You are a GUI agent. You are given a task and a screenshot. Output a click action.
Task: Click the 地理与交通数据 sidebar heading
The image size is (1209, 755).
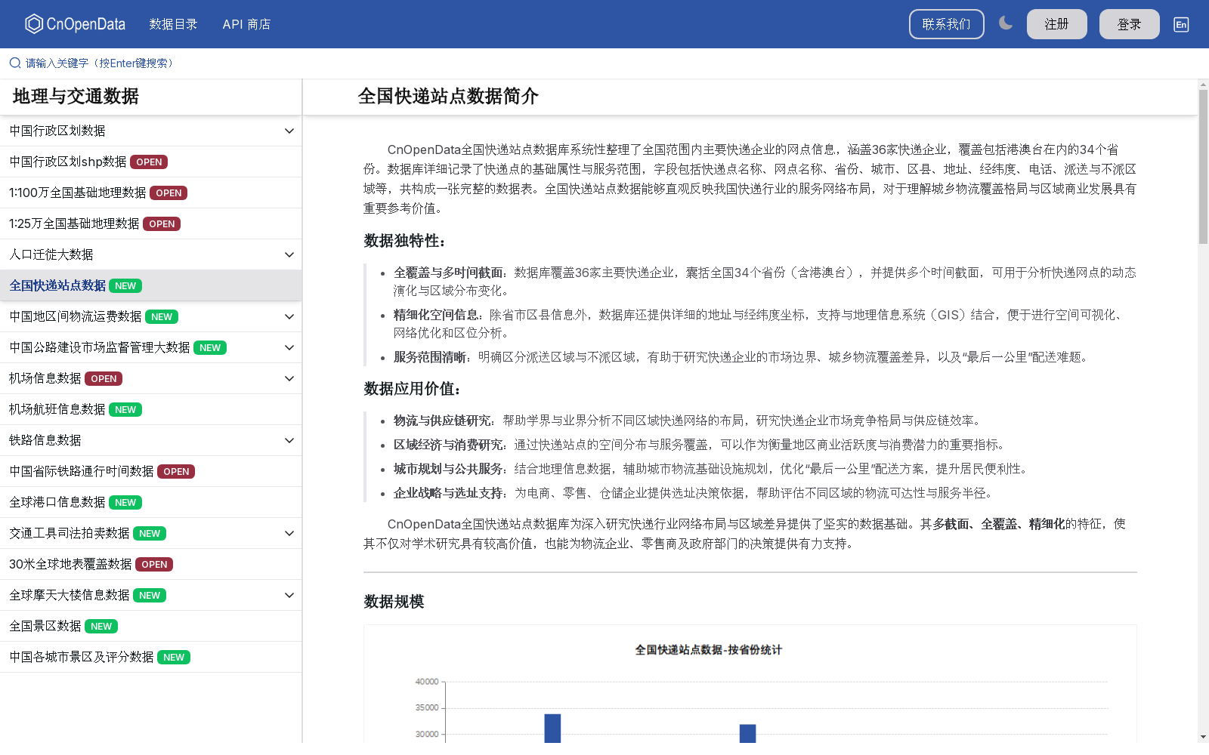tap(76, 96)
